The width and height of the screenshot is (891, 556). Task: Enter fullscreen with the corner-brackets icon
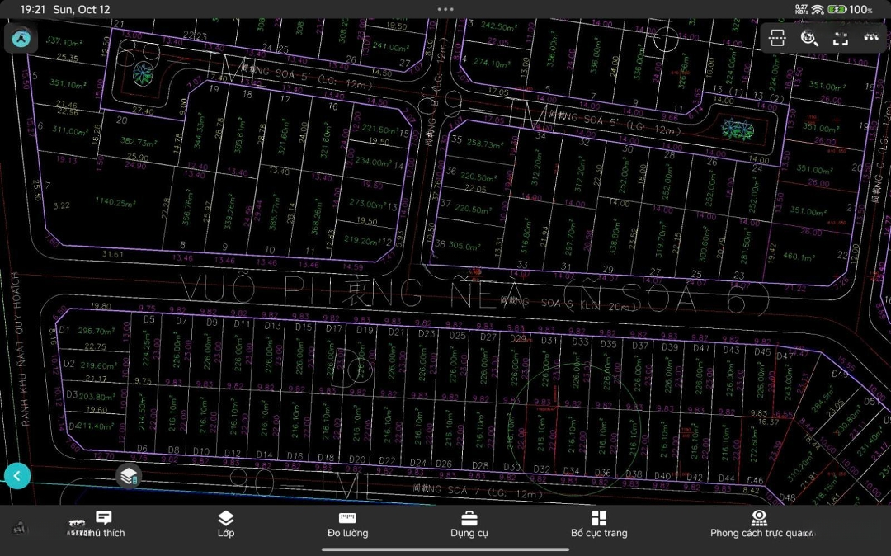coord(840,38)
